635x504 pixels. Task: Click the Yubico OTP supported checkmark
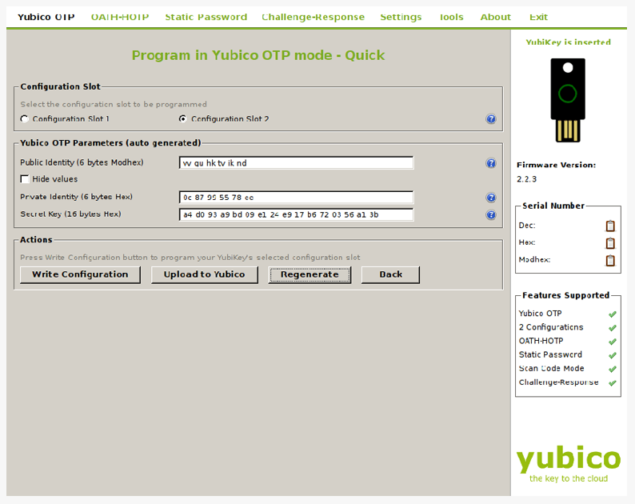tap(612, 314)
